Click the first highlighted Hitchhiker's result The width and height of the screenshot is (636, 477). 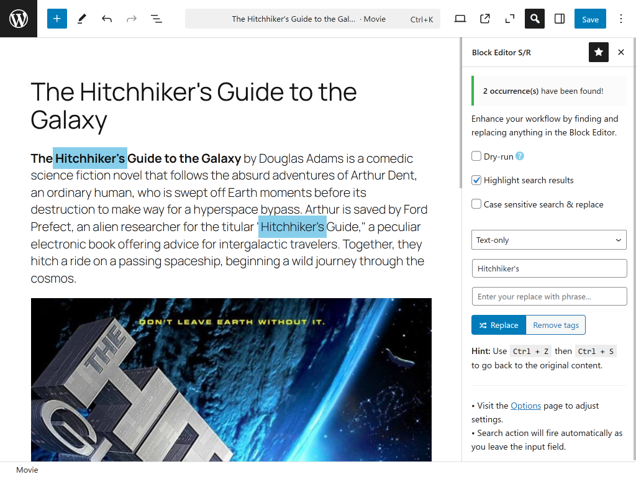point(90,158)
